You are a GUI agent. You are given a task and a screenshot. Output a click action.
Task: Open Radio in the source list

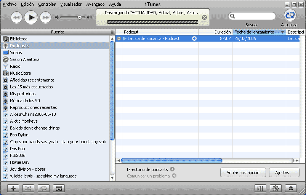55,66
